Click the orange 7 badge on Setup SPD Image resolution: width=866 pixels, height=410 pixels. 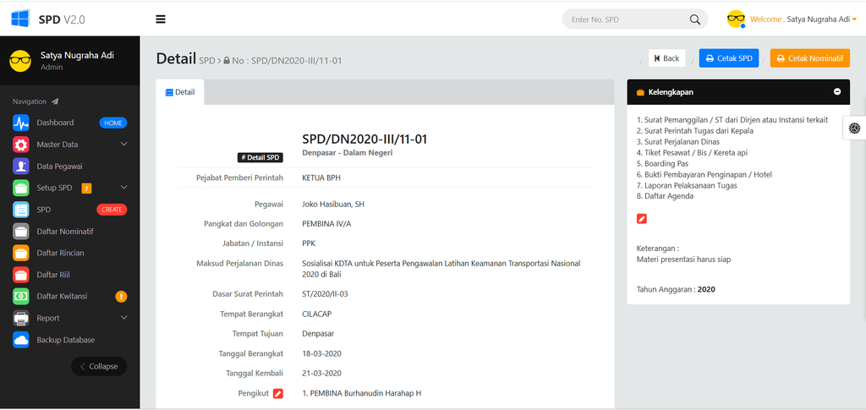pos(86,189)
